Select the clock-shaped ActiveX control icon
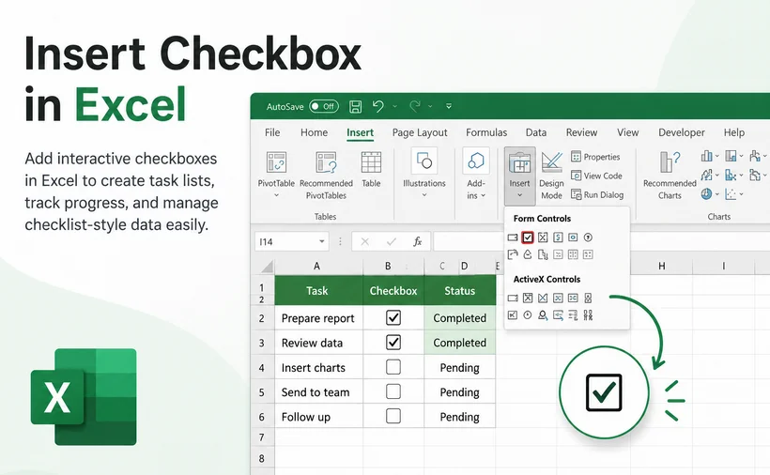770x475 pixels. [528, 315]
